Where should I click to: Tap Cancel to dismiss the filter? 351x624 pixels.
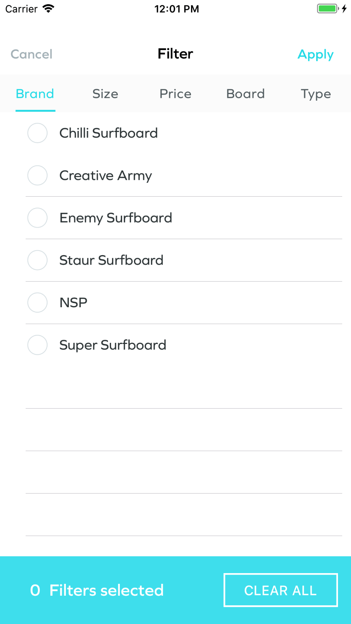[x=31, y=54]
